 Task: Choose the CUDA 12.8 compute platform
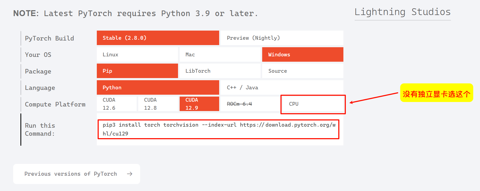click(158, 104)
